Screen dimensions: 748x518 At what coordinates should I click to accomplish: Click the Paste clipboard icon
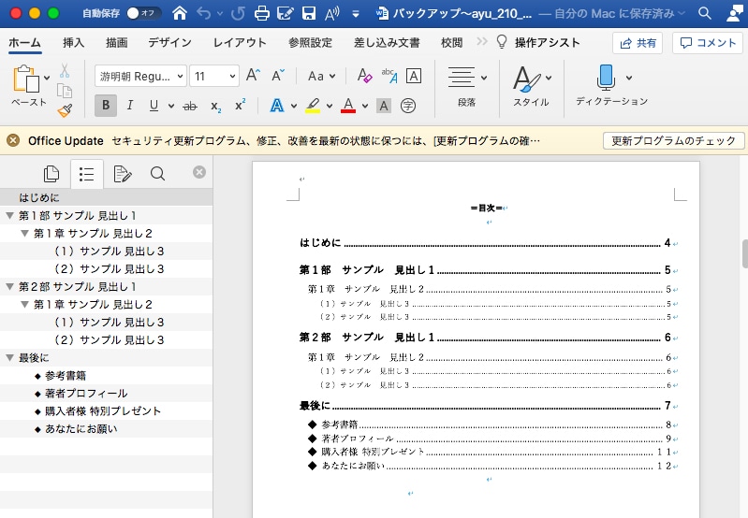click(x=26, y=79)
